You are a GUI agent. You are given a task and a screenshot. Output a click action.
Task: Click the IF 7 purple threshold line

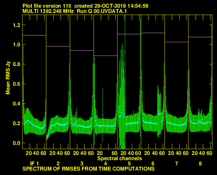(x=176, y=42)
